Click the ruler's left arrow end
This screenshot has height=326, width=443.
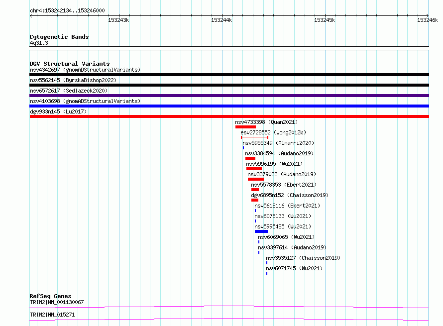(x=31, y=15)
